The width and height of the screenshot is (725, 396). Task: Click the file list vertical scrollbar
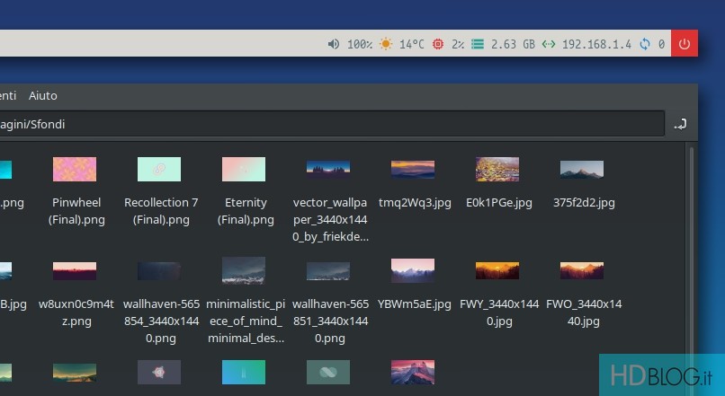(692, 270)
